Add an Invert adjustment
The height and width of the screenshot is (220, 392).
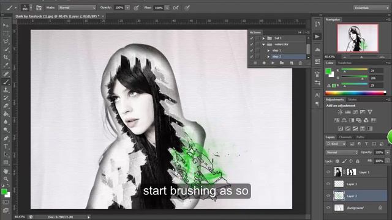[x=341, y=129]
